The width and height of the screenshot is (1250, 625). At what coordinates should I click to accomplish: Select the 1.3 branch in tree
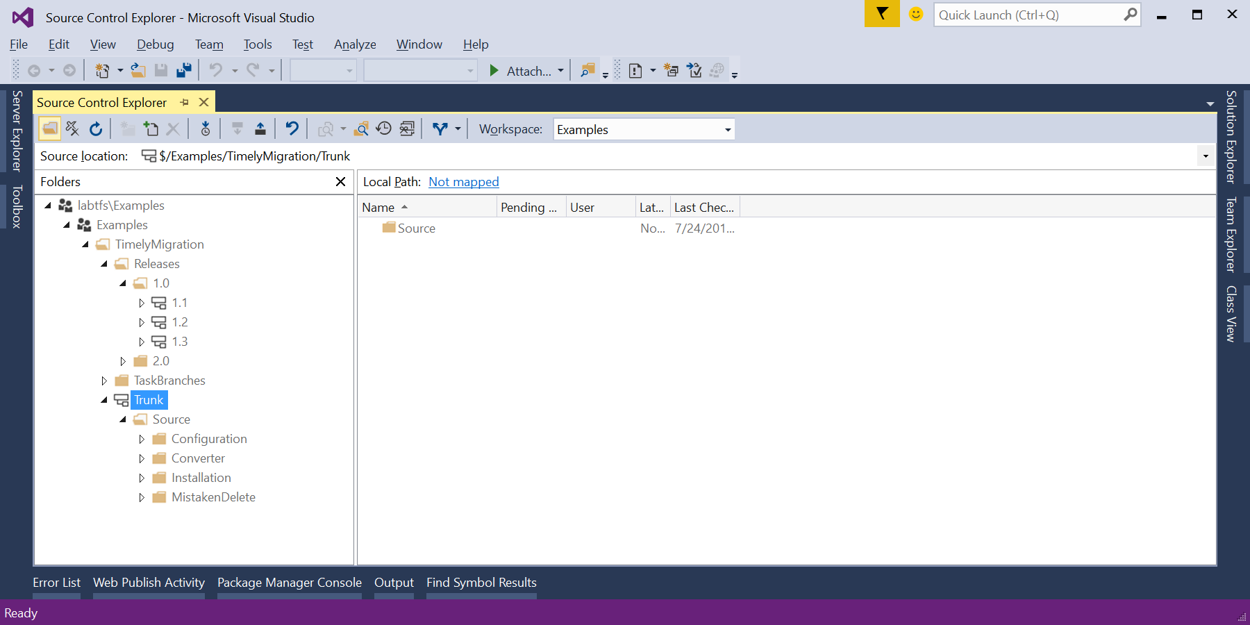[180, 342]
